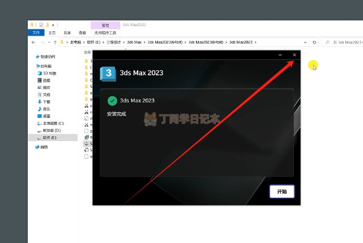Click the 三维设计 breadcrumb segment

114,42
